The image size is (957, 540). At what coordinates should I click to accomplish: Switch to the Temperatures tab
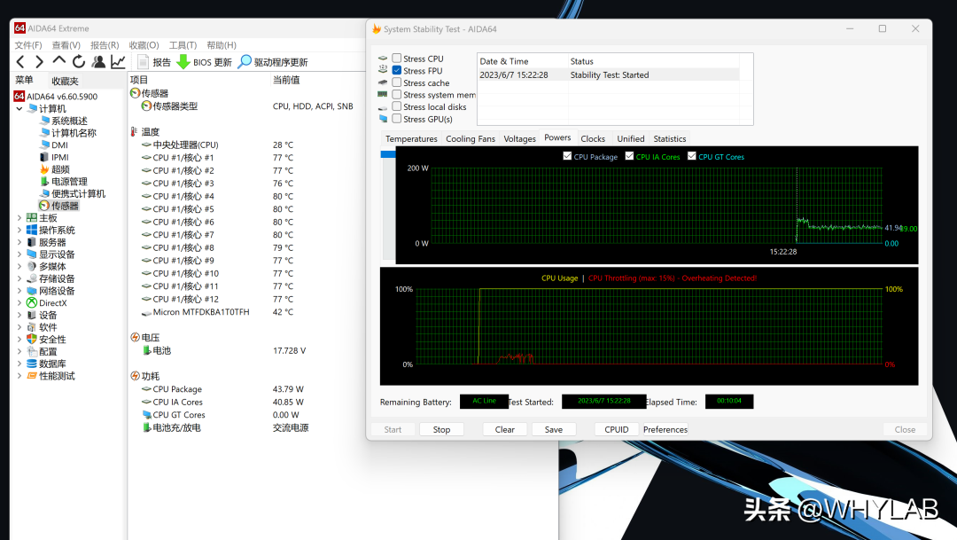click(411, 139)
